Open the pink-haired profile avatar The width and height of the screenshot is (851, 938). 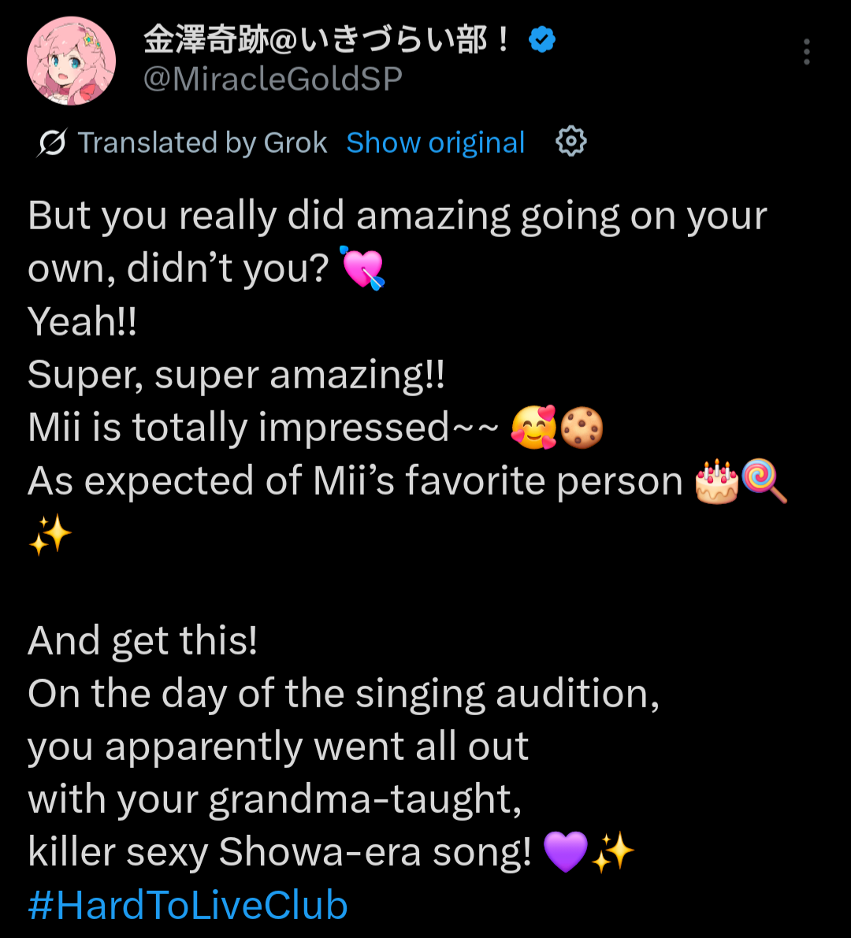point(72,61)
